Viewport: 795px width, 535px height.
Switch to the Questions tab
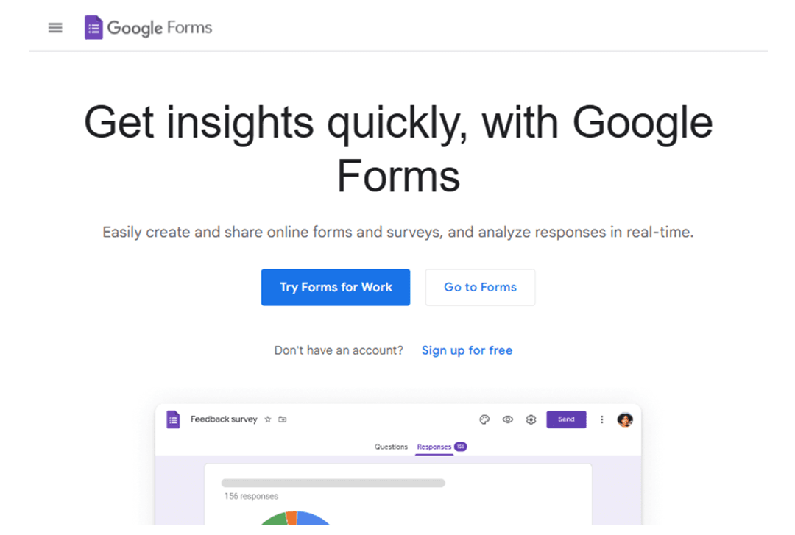point(391,447)
